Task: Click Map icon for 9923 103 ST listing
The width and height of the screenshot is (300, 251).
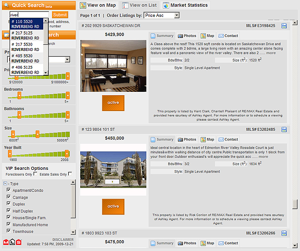Action: click(203, 243)
